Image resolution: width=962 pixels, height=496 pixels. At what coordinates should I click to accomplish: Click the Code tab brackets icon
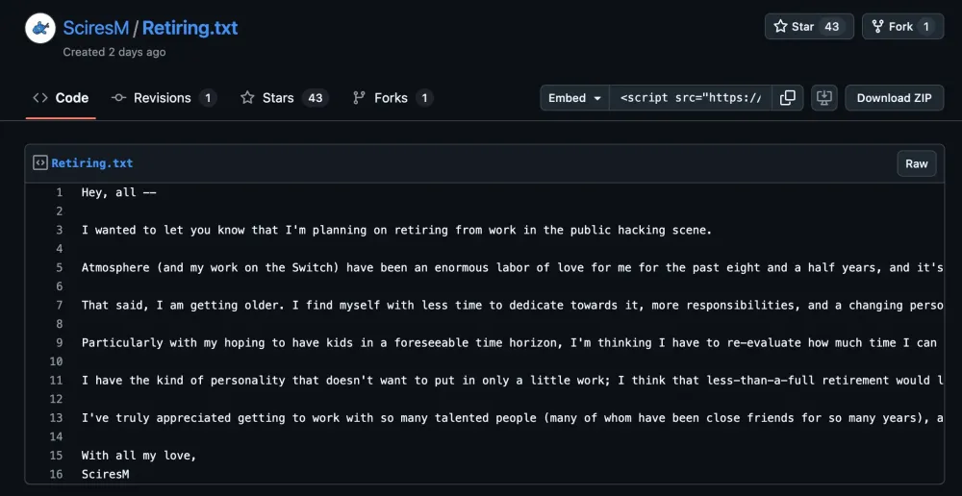point(40,98)
